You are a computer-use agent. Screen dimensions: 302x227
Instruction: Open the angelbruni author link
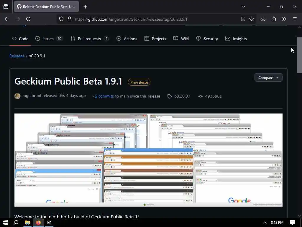[x=31, y=95]
